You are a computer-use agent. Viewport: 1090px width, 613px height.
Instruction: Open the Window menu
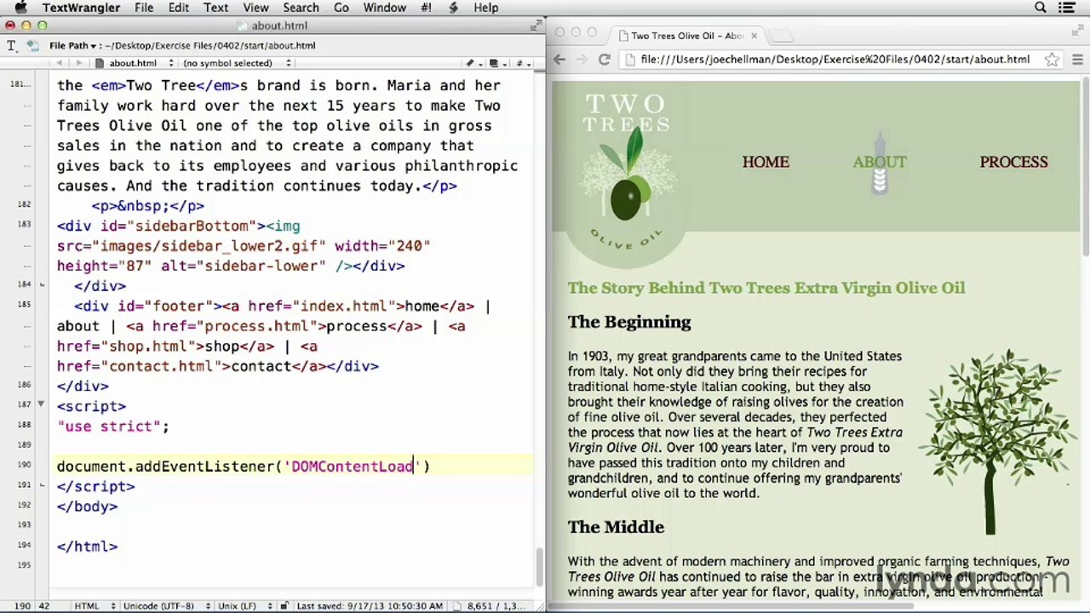tap(385, 8)
